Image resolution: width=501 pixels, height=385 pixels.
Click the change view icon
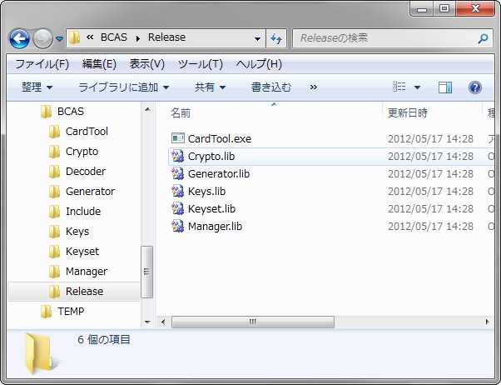399,87
